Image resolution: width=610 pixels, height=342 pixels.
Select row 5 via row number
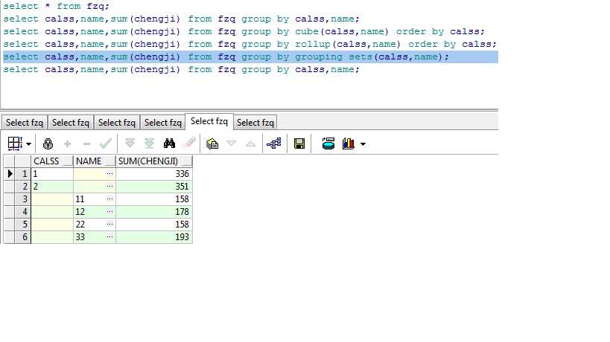[22, 225]
